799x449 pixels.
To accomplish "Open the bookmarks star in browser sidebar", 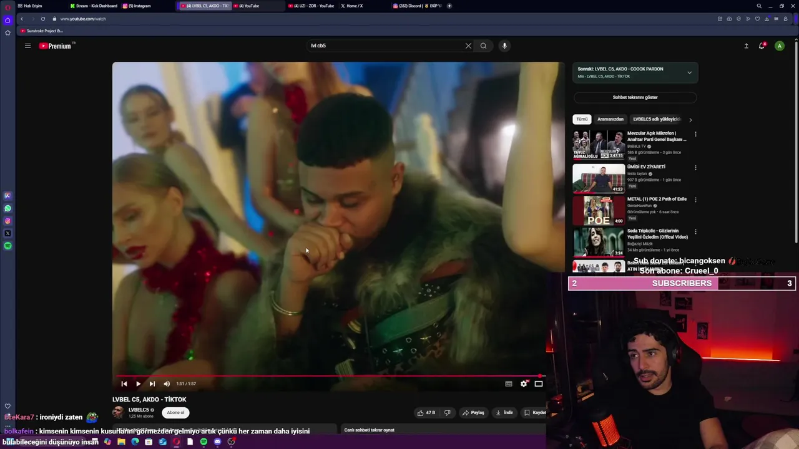I will point(7,32).
